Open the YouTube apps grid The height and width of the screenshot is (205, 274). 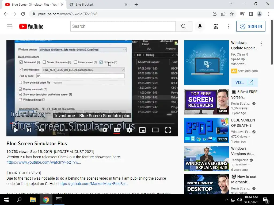(x=216, y=26)
